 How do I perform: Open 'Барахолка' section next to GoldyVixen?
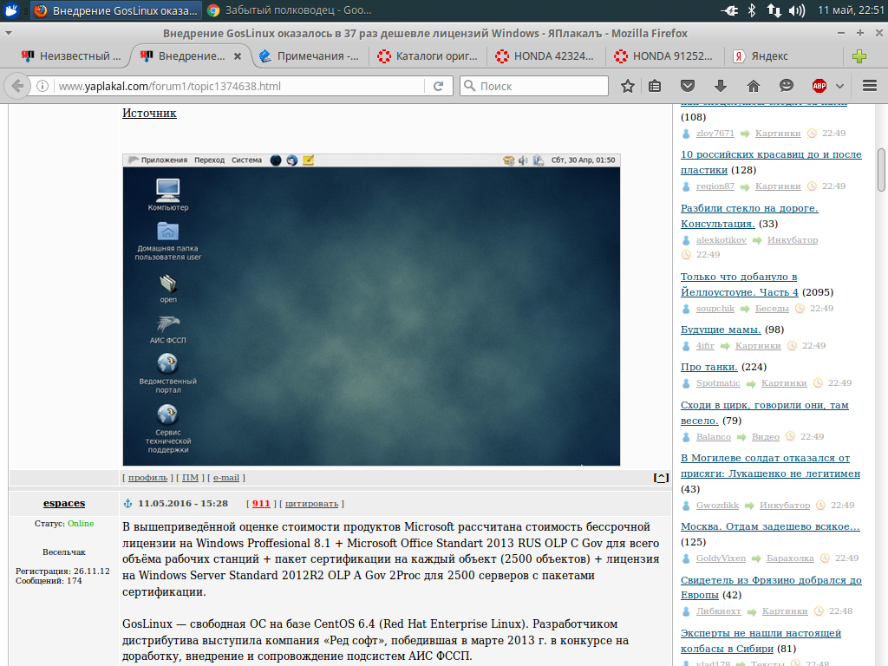pyautogui.click(x=790, y=558)
